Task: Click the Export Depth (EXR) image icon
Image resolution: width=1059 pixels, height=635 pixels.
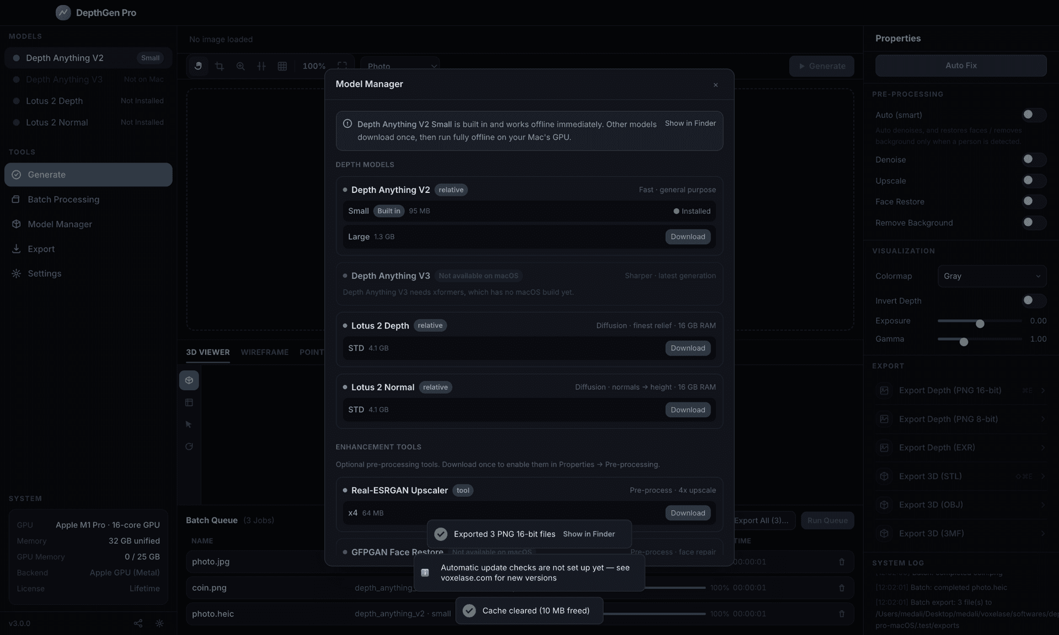Action: pos(884,448)
